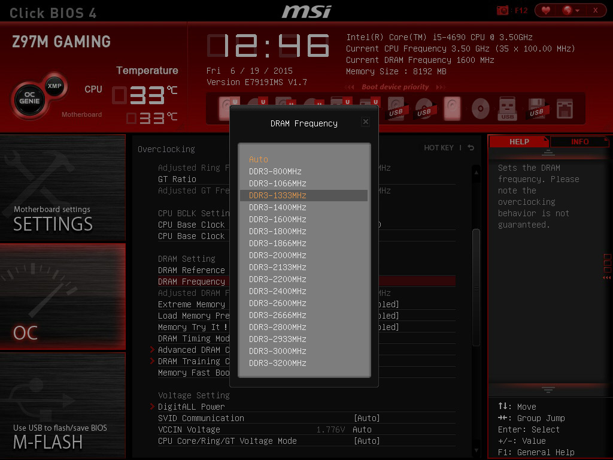Select the USB floppy boot device icon

pos(537,109)
